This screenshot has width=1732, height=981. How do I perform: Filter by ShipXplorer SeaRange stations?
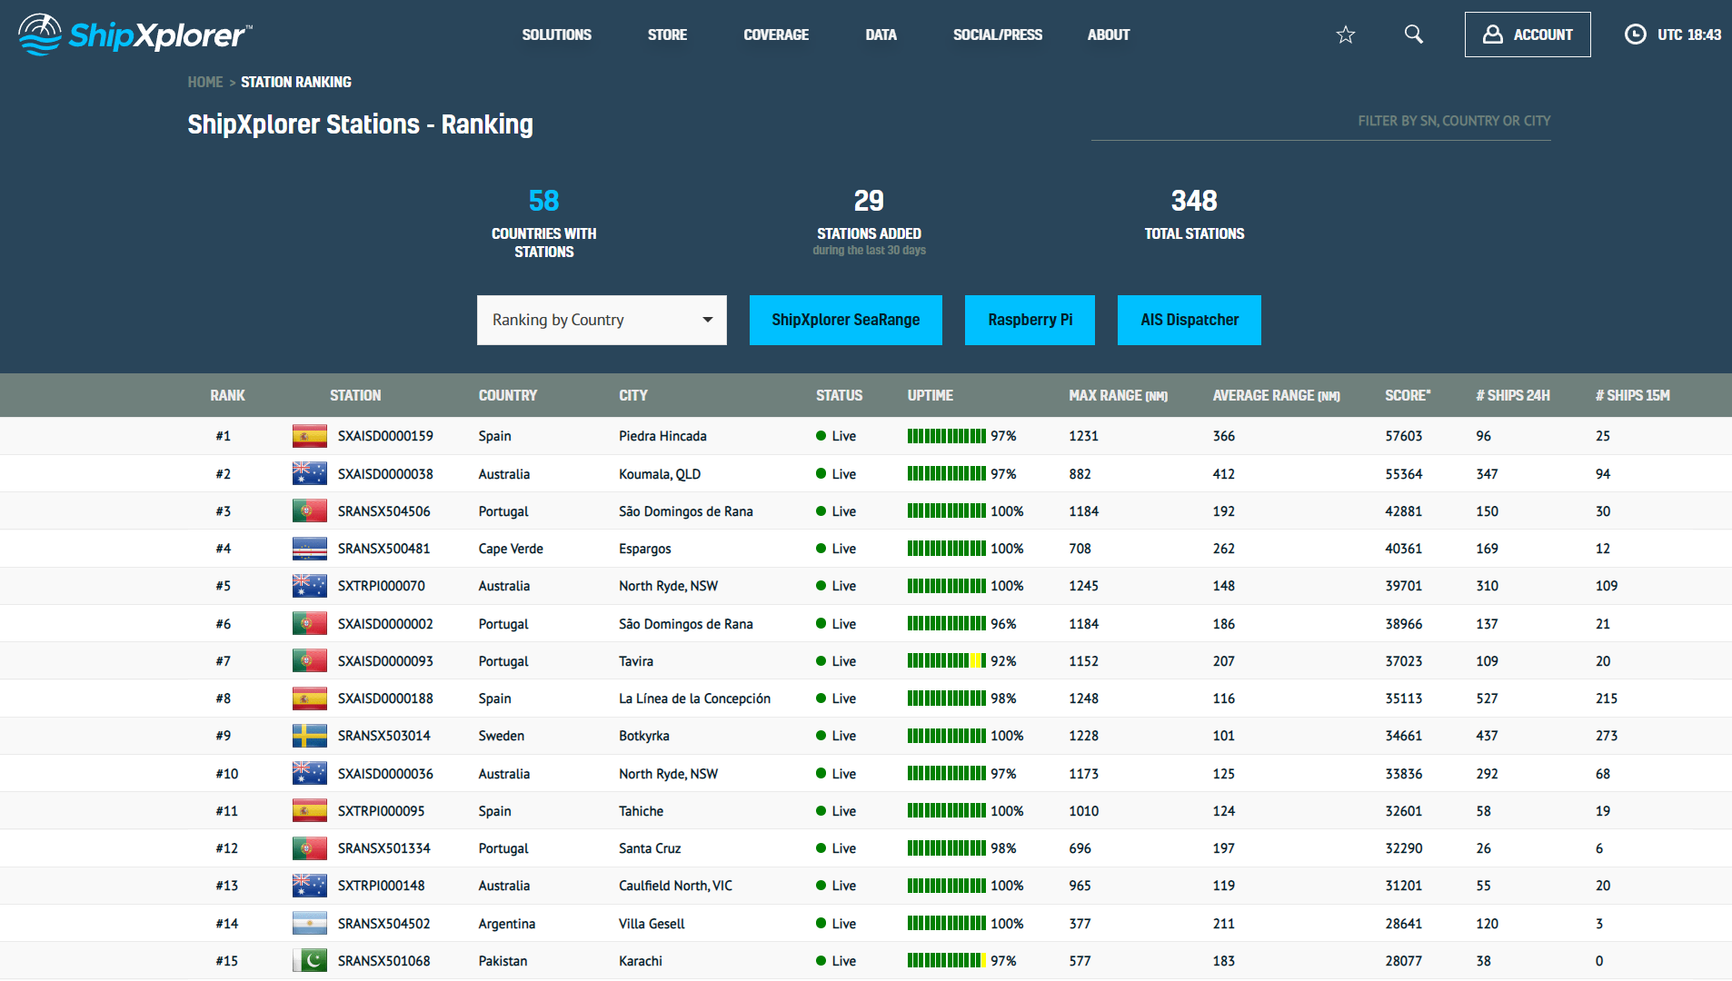[x=846, y=320]
